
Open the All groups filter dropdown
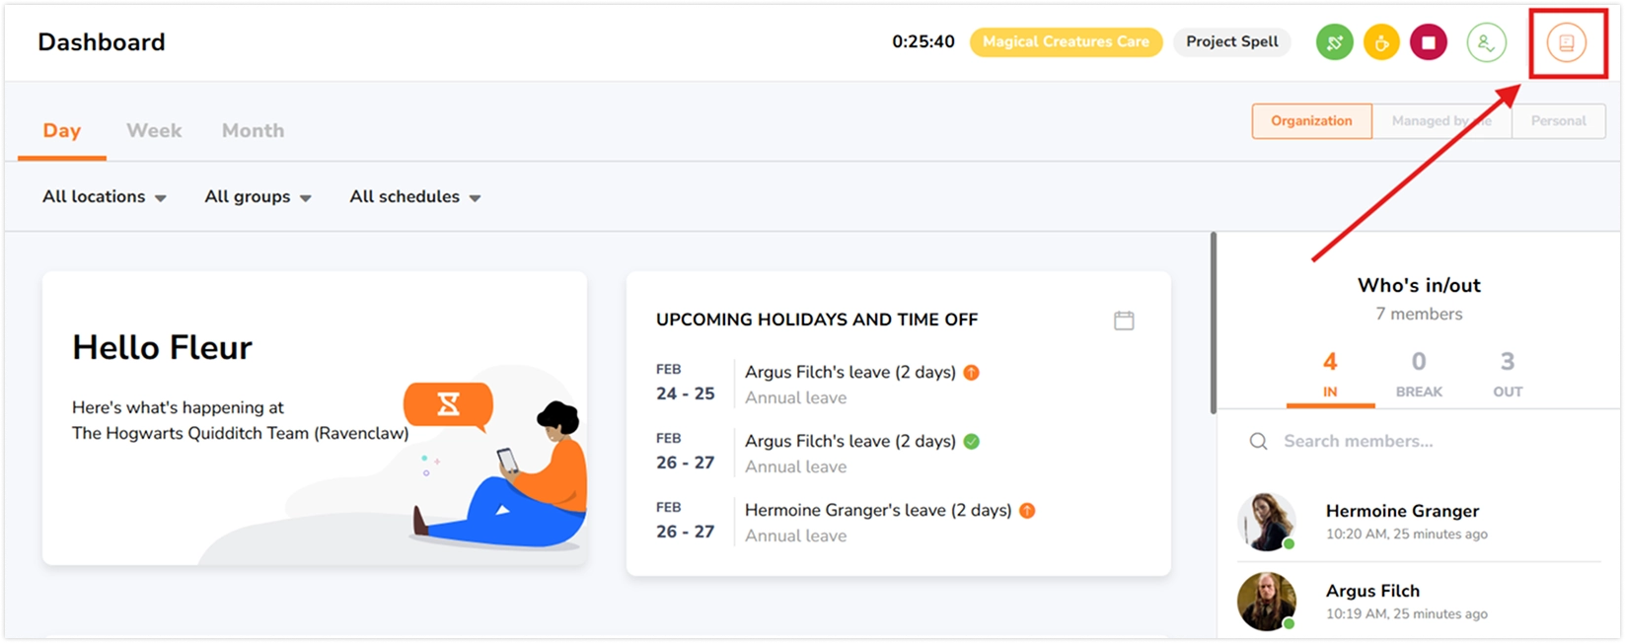click(x=258, y=197)
